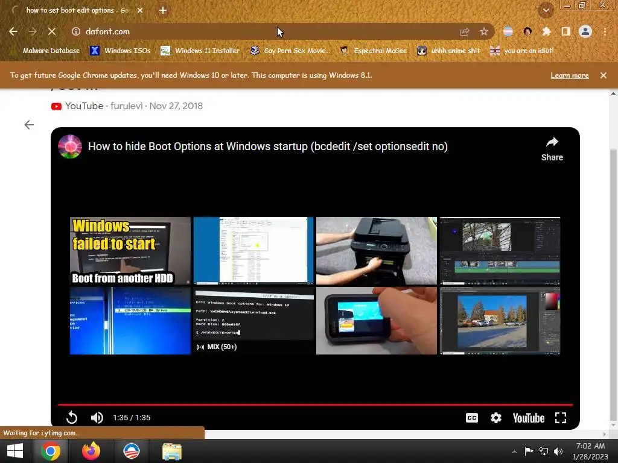Stop the page from loading
The image size is (618, 463).
tap(52, 31)
